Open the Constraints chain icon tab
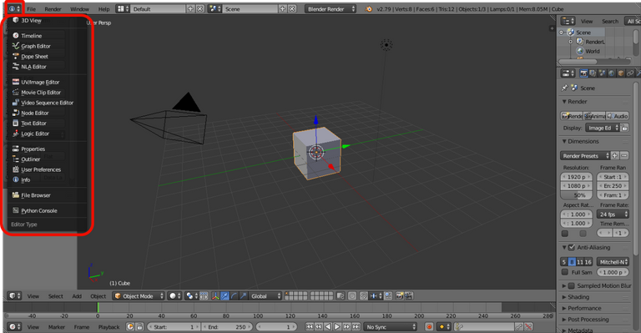641x333 pixels. (630, 73)
